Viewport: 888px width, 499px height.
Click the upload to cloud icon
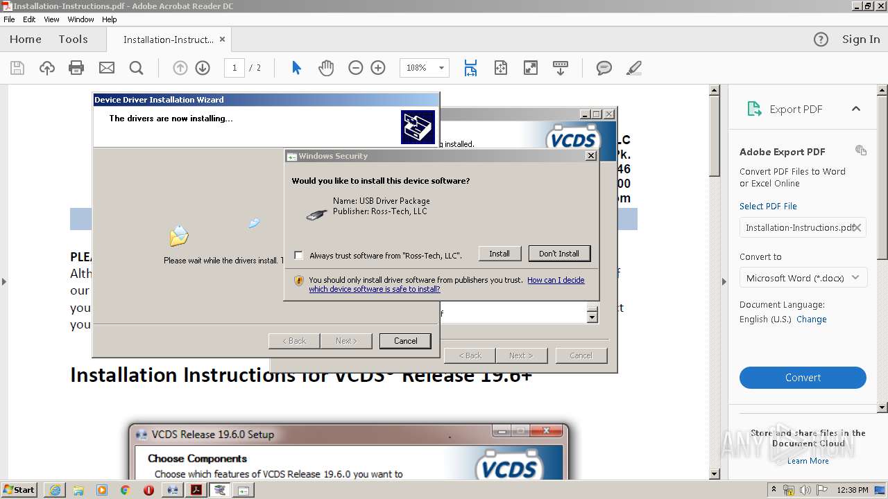[x=47, y=68]
